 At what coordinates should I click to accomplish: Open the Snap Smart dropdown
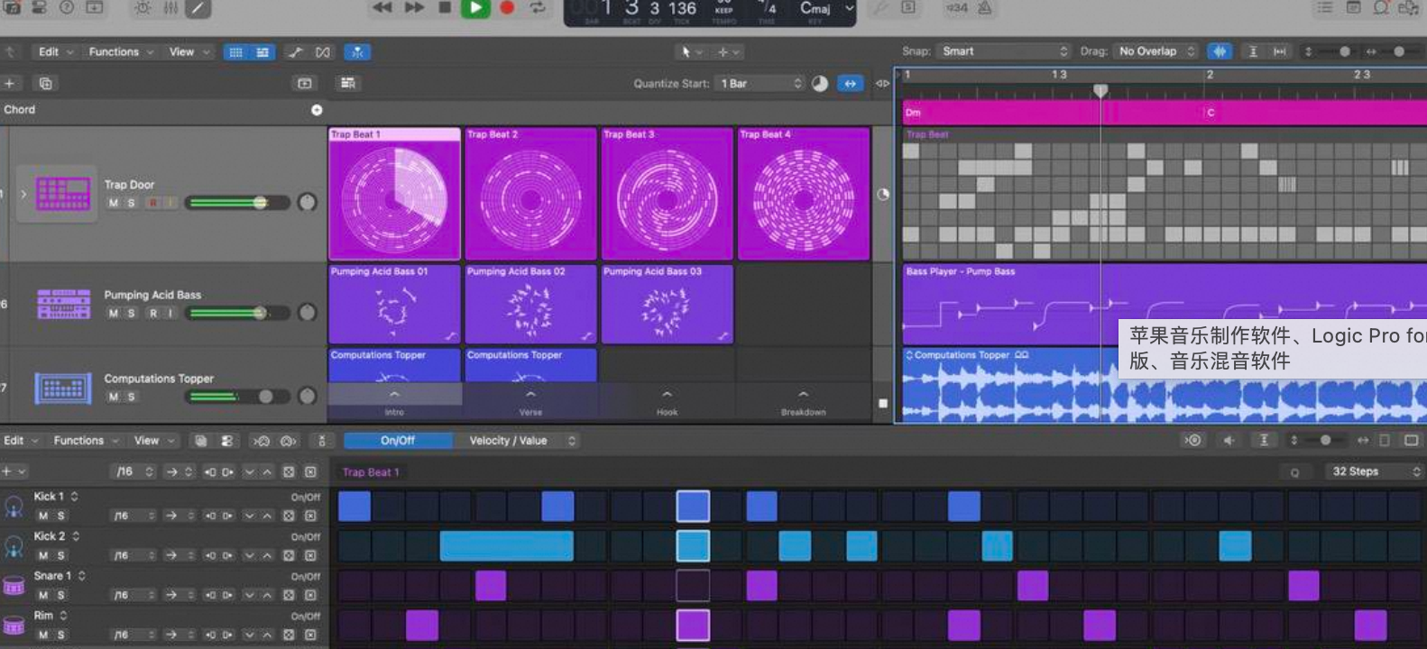pos(1003,51)
